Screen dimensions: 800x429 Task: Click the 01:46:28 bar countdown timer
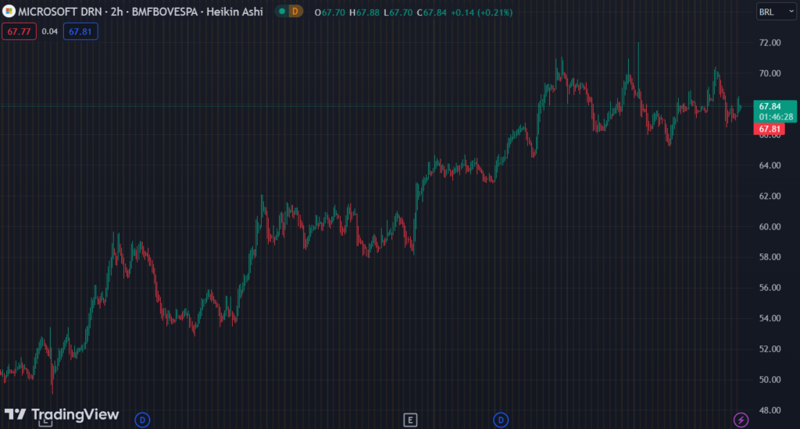[776, 117]
